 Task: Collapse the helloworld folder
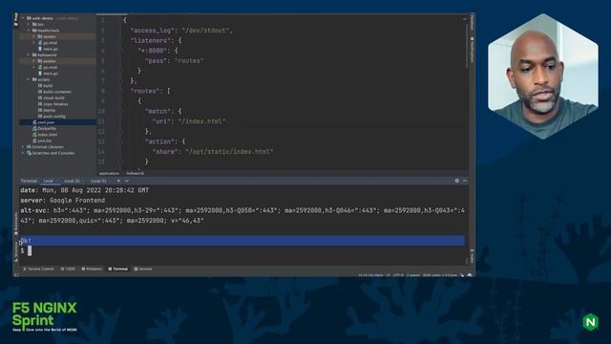pyautogui.click(x=29, y=55)
